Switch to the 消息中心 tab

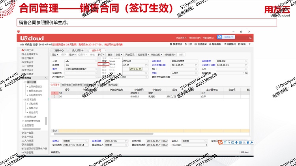(x=59, y=50)
